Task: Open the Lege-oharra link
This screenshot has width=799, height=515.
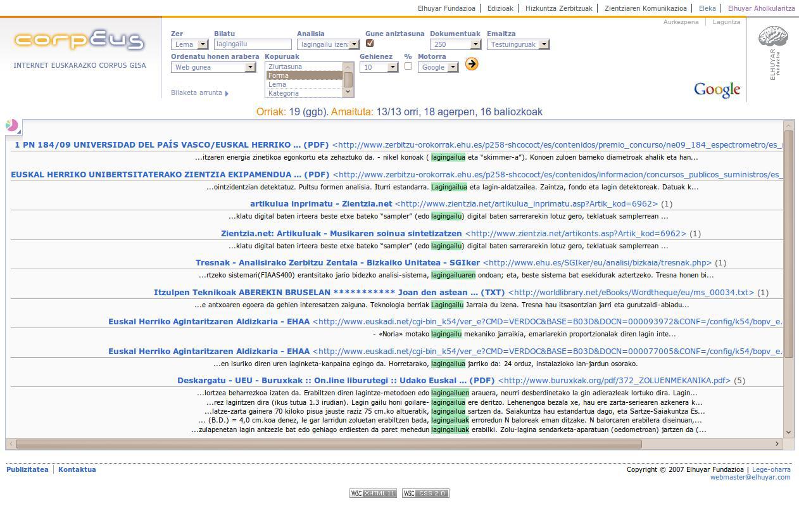Action: point(771,469)
